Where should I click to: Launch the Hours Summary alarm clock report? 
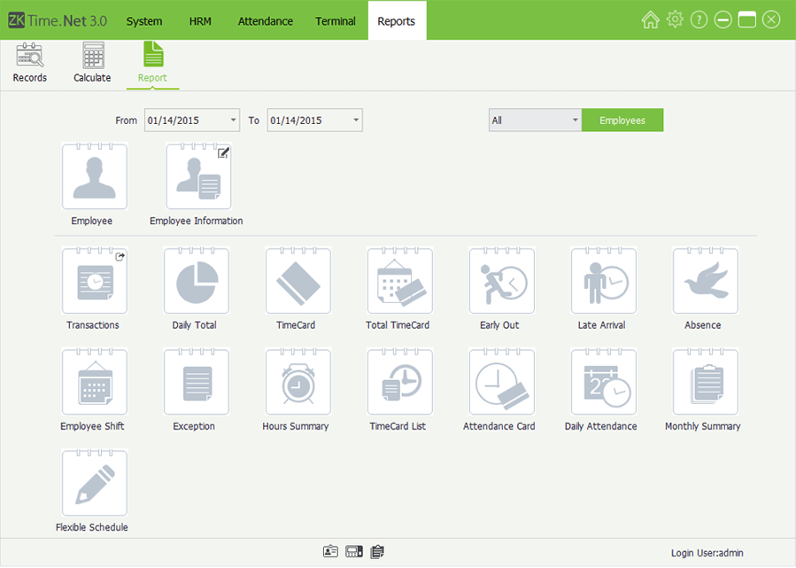[x=298, y=382]
